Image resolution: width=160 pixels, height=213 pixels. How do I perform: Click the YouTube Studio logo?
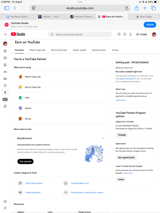tap(18, 34)
